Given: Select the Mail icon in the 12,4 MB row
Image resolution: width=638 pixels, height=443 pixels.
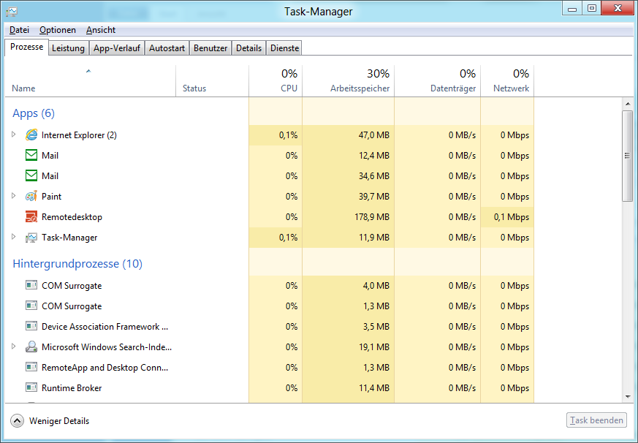Looking at the screenshot, I should [x=31, y=155].
